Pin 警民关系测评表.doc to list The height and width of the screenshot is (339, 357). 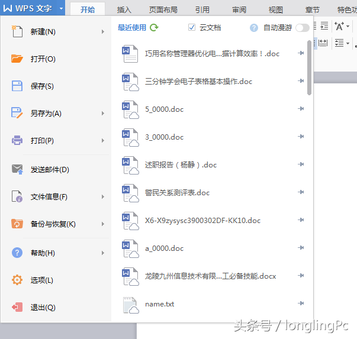pyautogui.click(x=301, y=192)
